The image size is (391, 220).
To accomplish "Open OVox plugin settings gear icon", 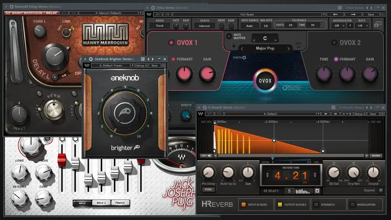I will pos(153,8).
